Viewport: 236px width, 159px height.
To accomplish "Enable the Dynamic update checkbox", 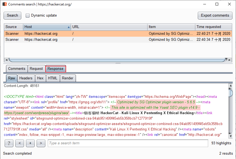I will 28,15.
